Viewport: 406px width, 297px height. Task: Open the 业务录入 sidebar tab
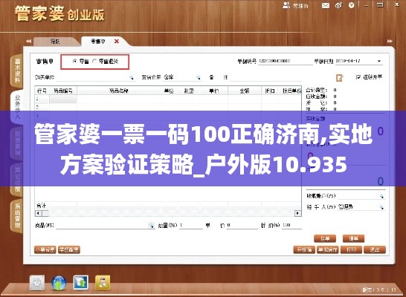pyautogui.click(x=17, y=107)
